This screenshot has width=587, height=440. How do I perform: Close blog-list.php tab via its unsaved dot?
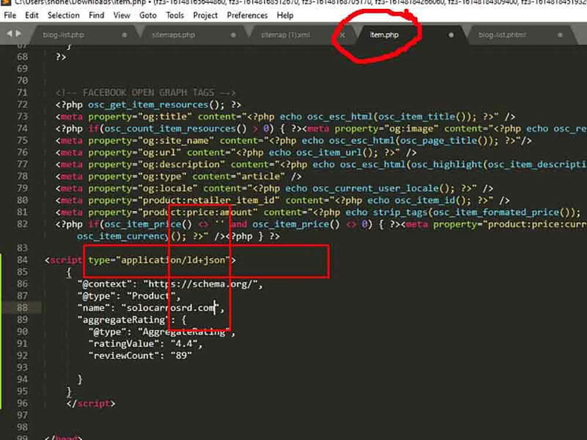click(124, 35)
